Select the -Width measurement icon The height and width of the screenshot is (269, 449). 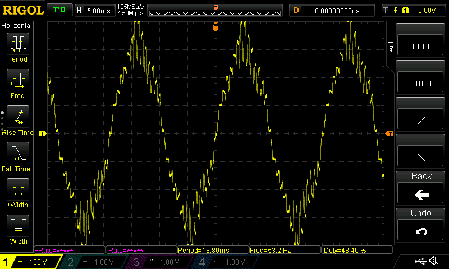(18, 226)
